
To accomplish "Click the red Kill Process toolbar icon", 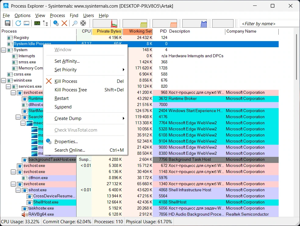I will click(64, 23).
